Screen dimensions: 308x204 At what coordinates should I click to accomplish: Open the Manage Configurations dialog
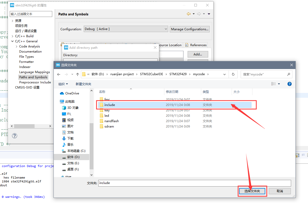point(189,29)
